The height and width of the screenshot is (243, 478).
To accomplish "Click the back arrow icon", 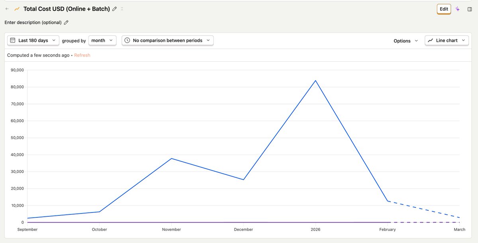I will (x=7, y=9).
